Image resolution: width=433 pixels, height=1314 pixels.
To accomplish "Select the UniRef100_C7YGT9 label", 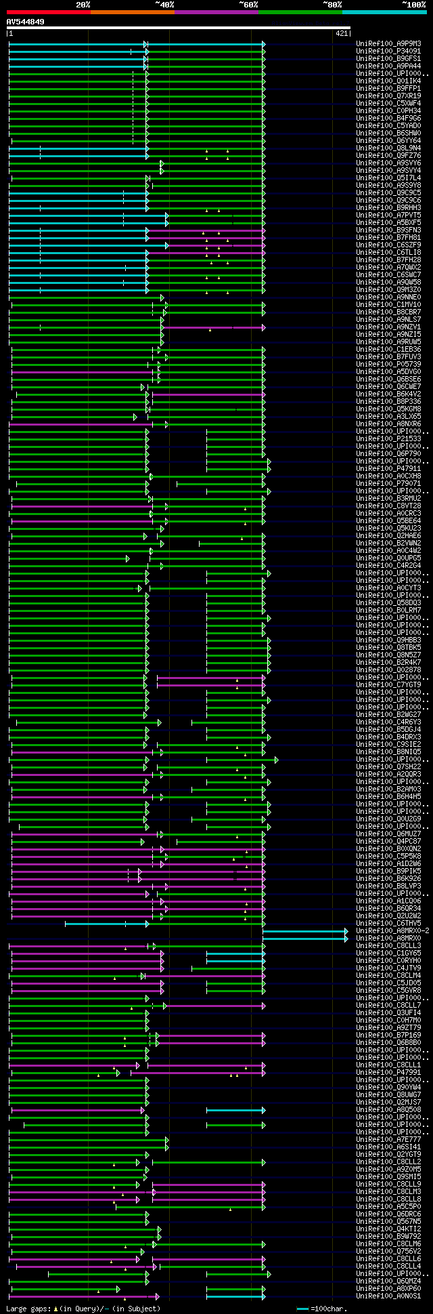I will 388,685.
